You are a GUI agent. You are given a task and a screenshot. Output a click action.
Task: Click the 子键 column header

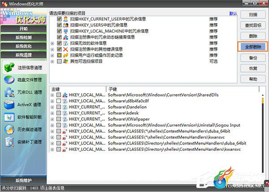[x=182, y=89]
